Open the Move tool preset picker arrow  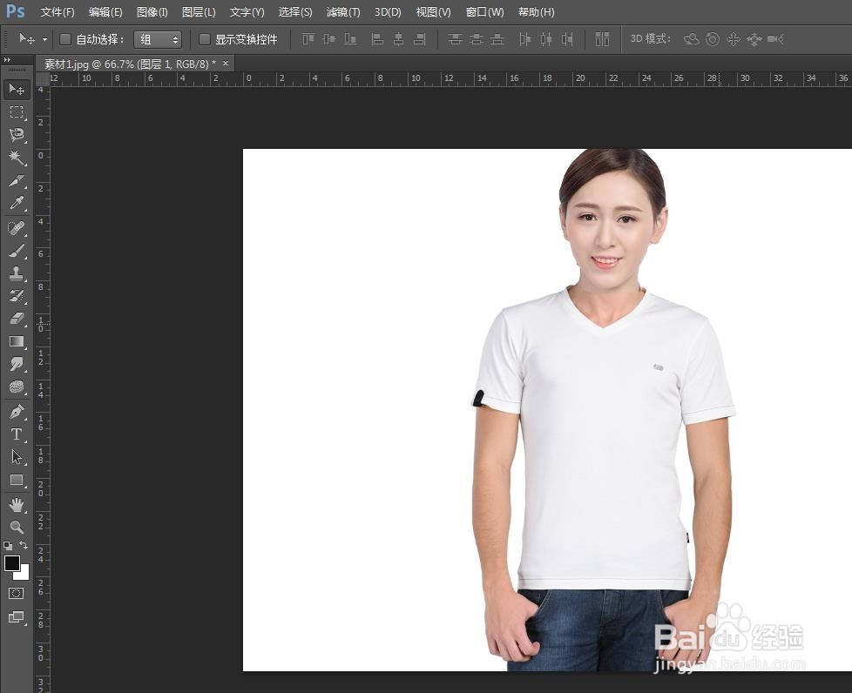coord(44,39)
